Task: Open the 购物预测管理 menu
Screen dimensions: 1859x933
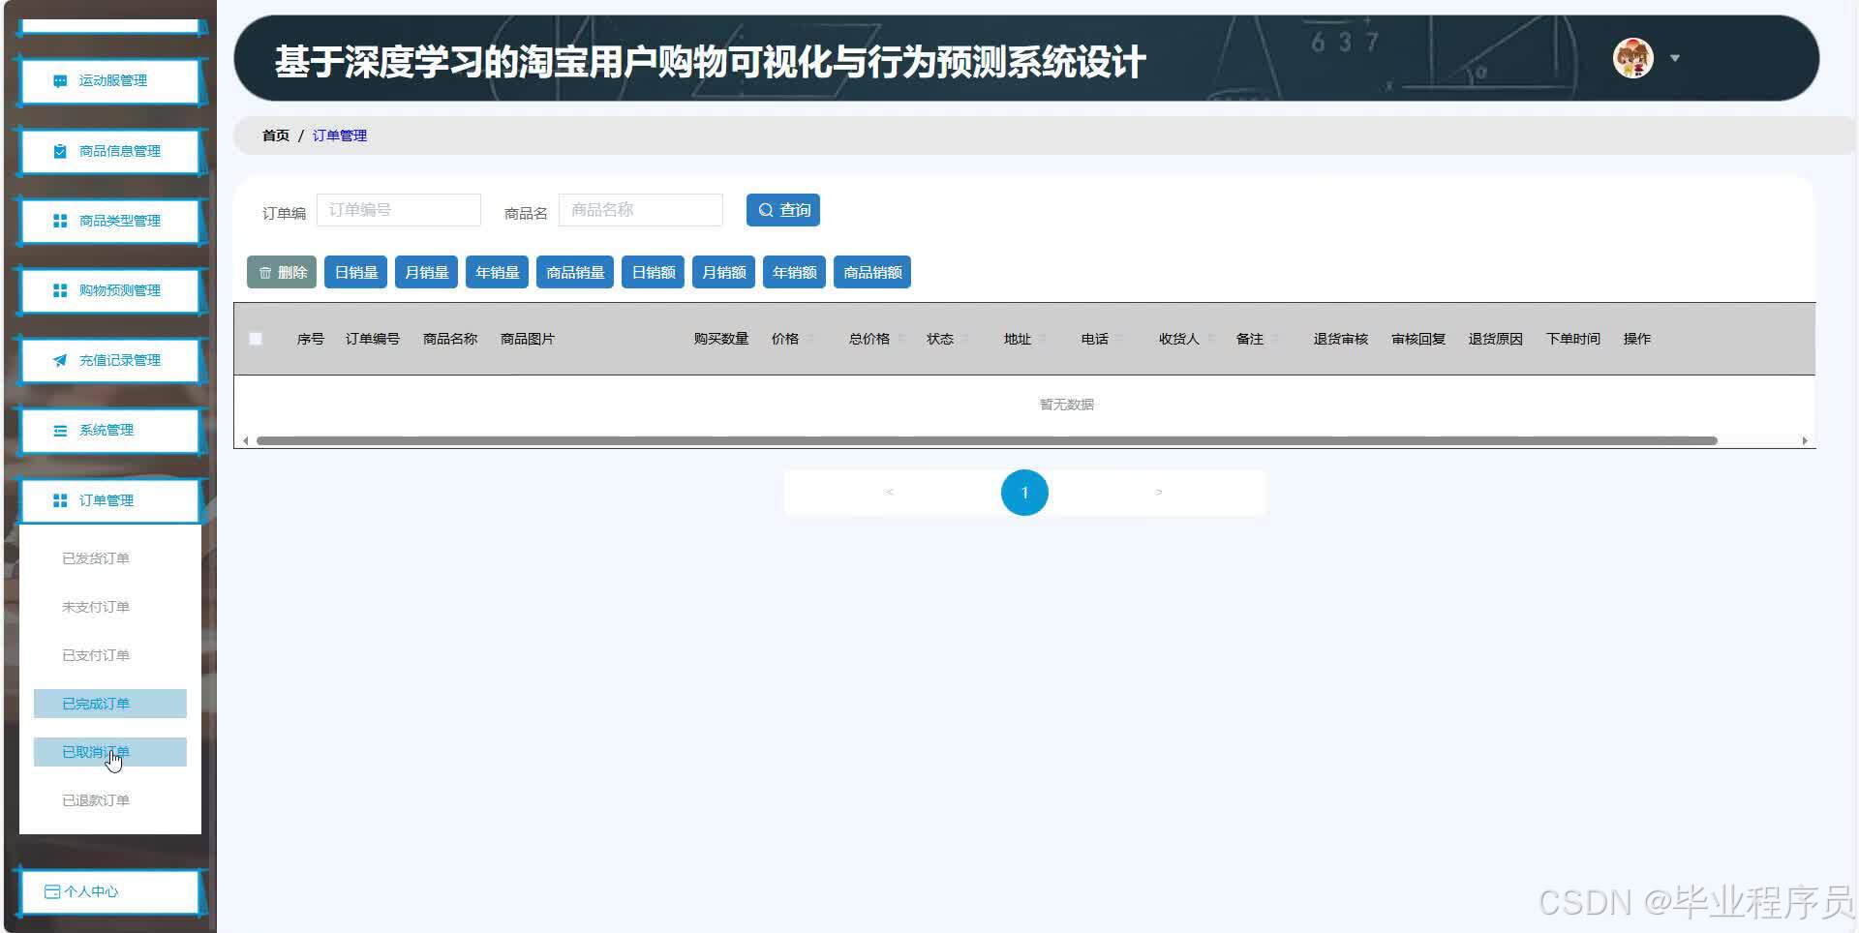Action: pos(109,290)
